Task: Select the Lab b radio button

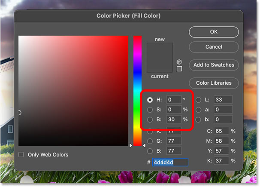Action: (198, 120)
